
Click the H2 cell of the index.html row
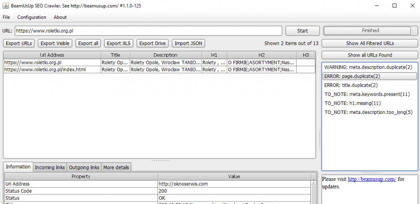click(262, 70)
